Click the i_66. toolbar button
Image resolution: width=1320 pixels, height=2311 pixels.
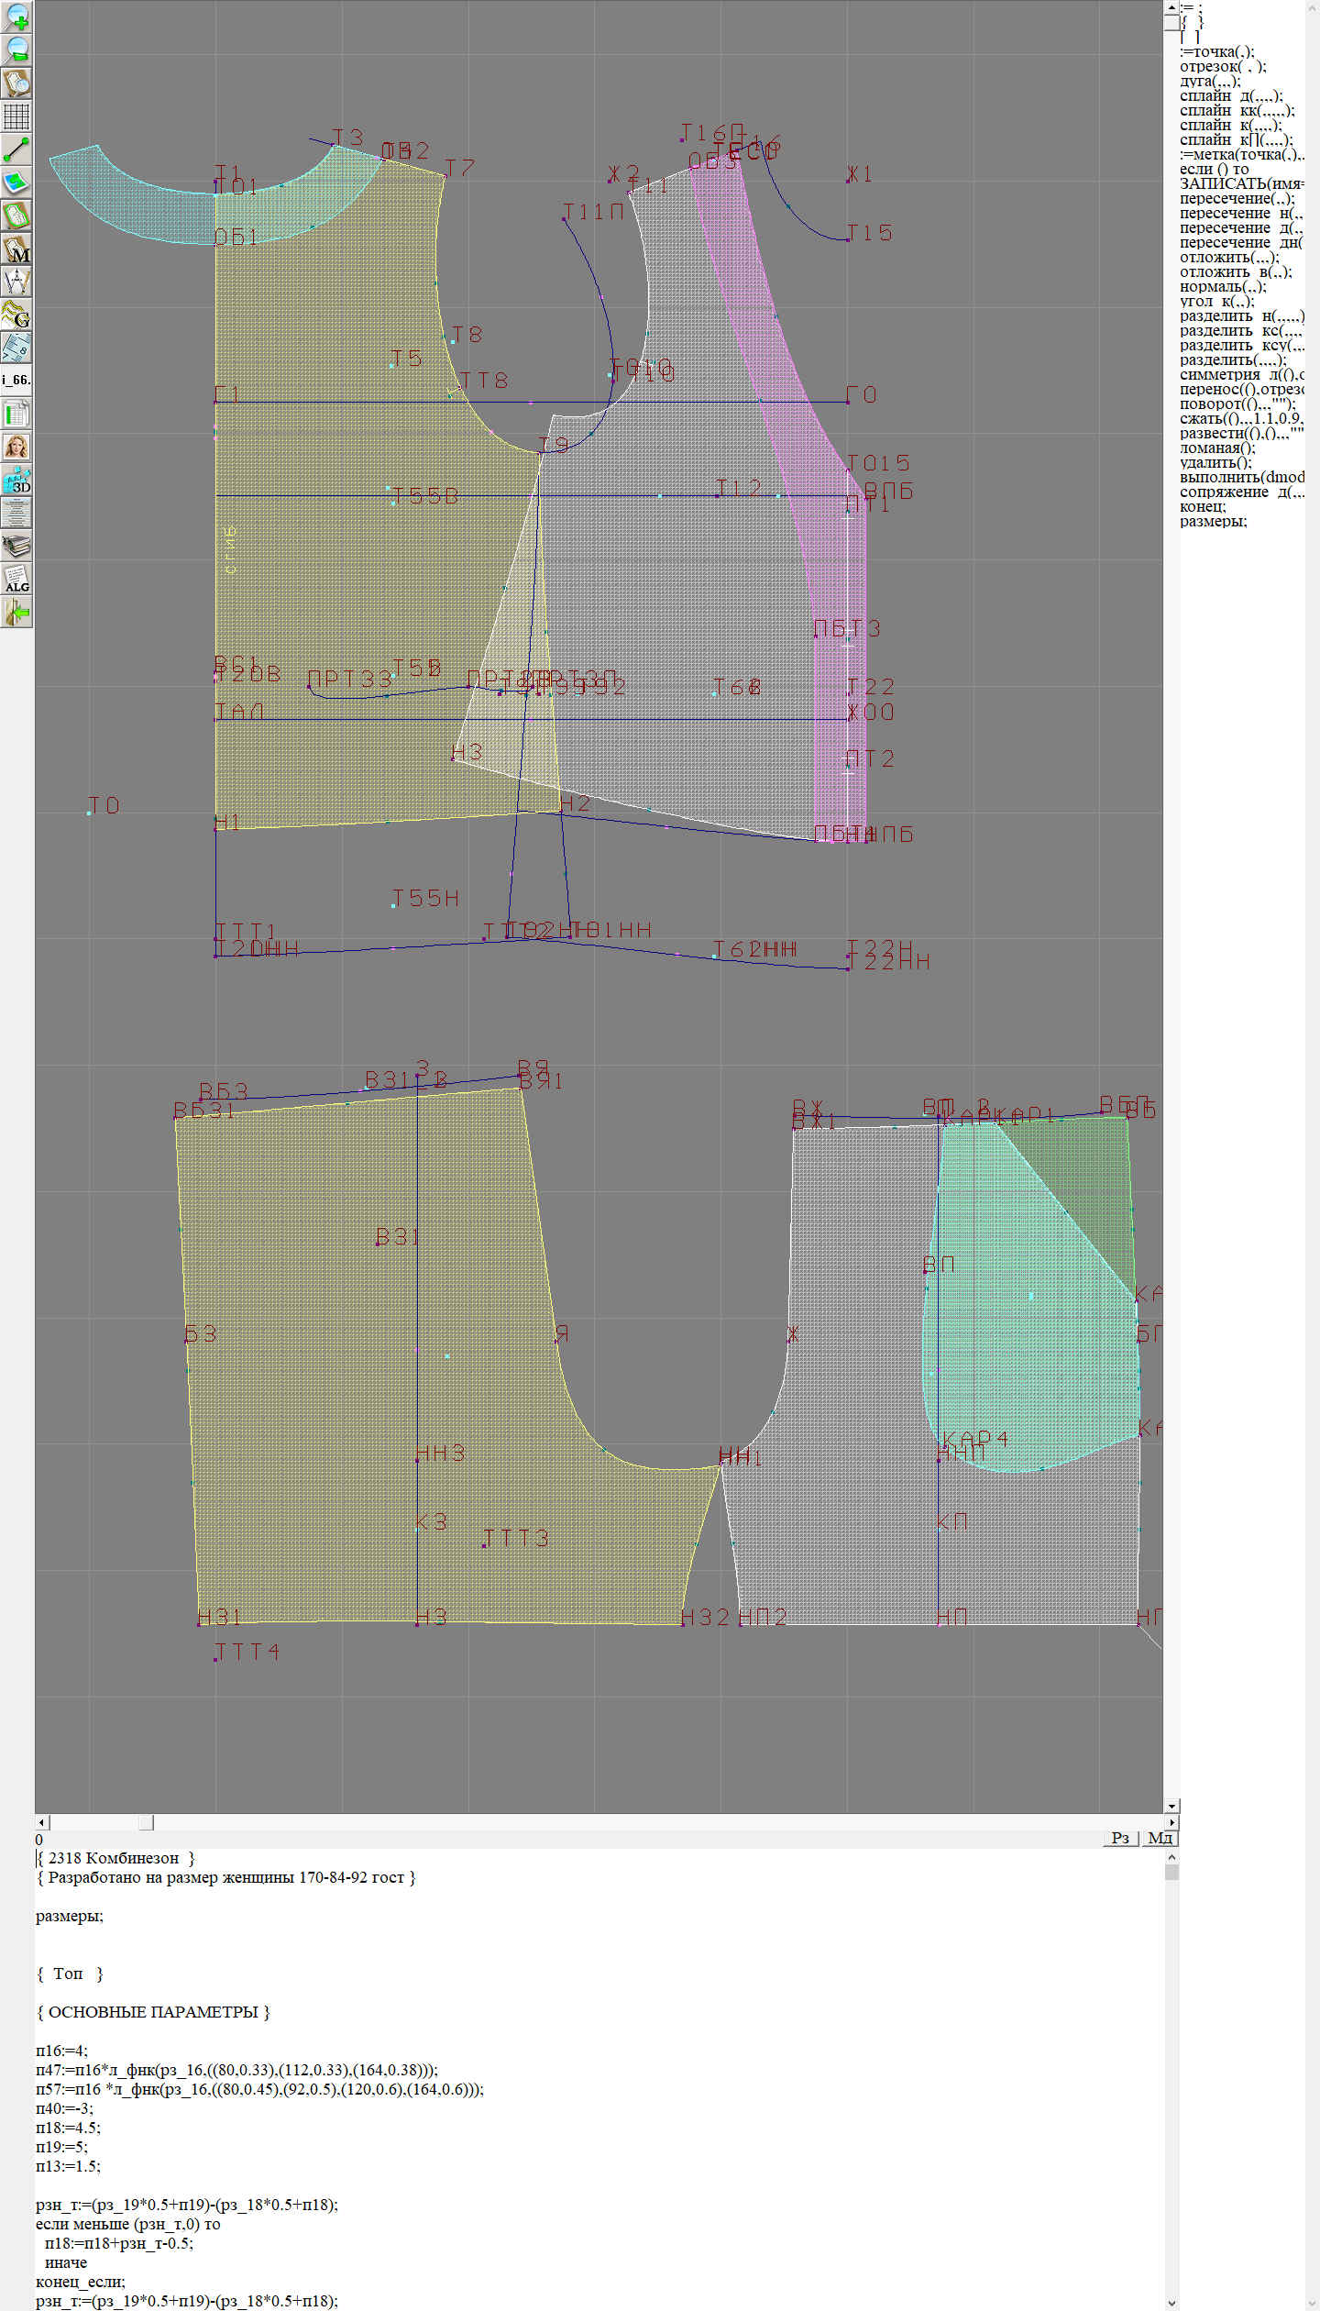16,380
